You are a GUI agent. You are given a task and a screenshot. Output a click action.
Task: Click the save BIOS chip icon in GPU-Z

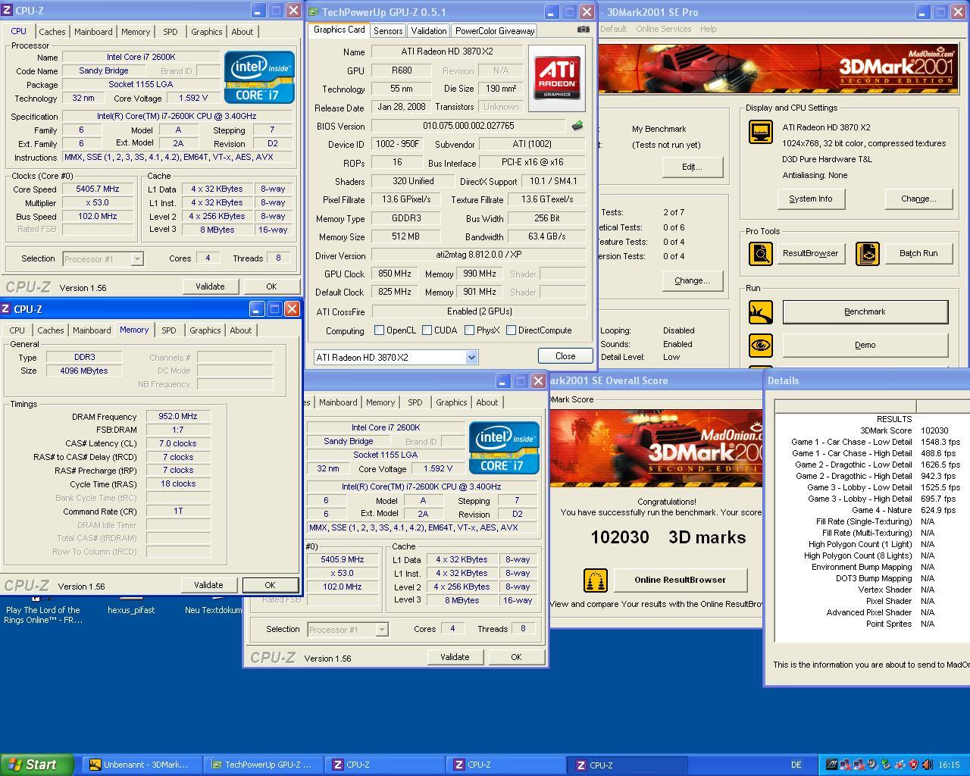pyautogui.click(x=577, y=126)
